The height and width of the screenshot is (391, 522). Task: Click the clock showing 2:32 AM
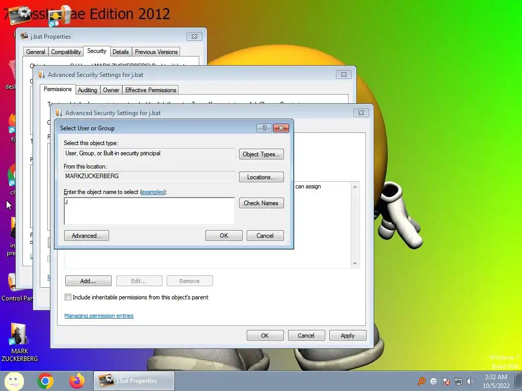coord(496,381)
